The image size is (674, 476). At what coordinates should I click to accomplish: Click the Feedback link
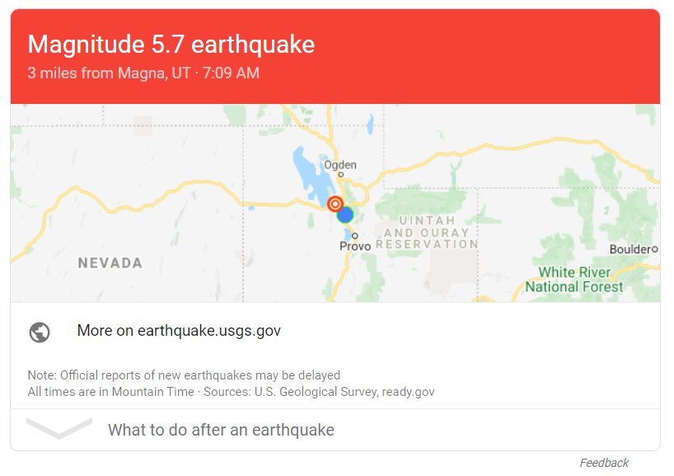604,463
